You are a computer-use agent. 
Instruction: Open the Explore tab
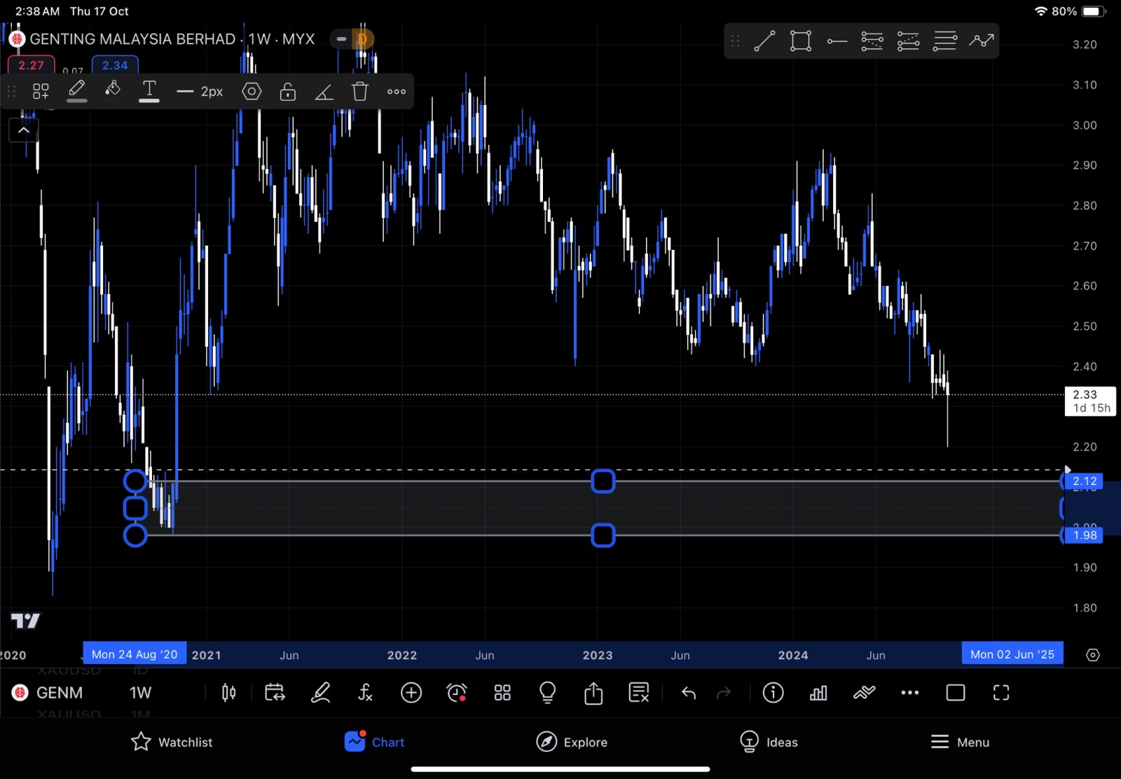(x=572, y=742)
